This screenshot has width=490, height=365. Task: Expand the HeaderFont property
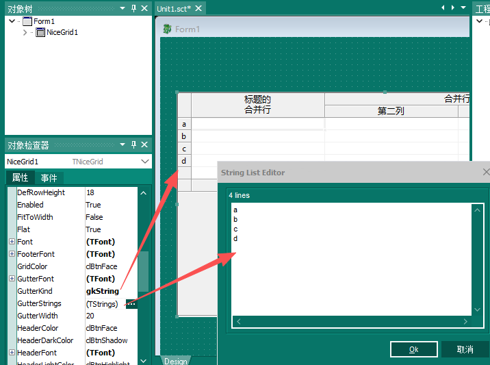pyautogui.click(x=12, y=352)
